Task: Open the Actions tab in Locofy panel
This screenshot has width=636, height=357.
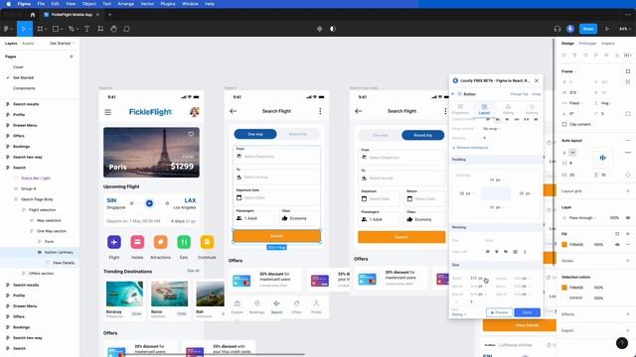Action: coord(532,109)
